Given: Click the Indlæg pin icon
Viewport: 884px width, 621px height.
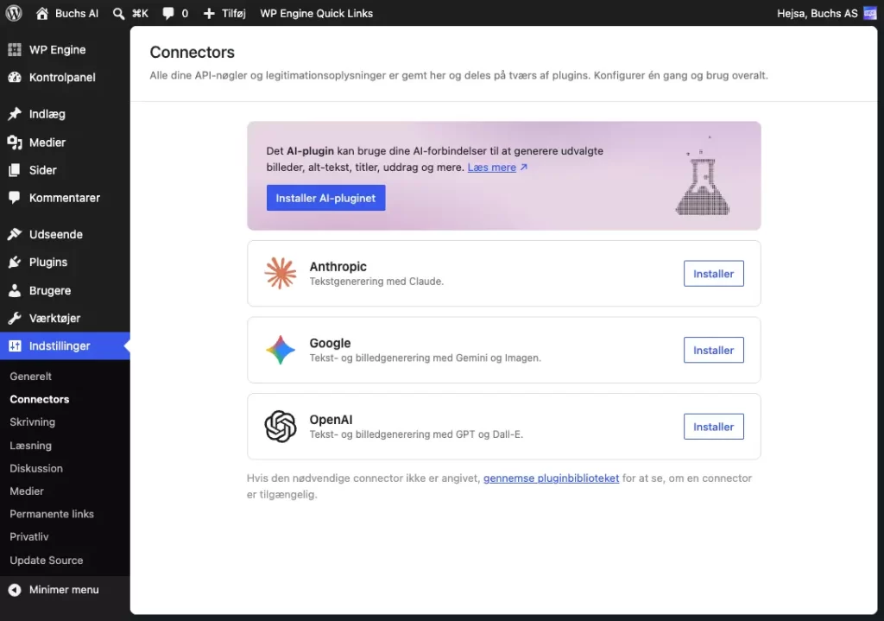Looking at the screenshot, I should click(15, 114).
